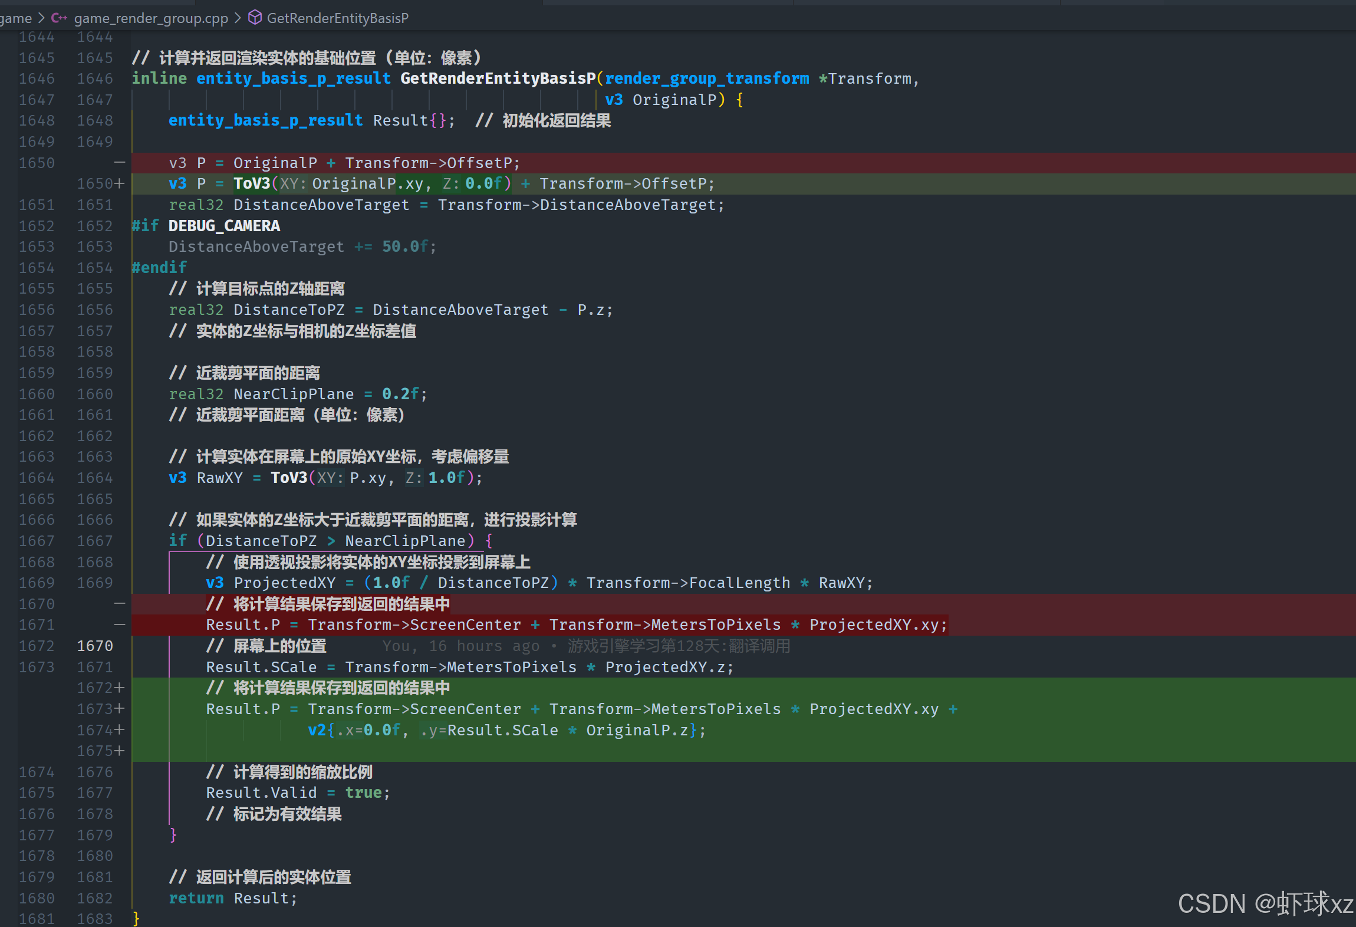Click the NearClipPlane value 0.2f
Screen dimensions: 1356x927
[400, 394]
